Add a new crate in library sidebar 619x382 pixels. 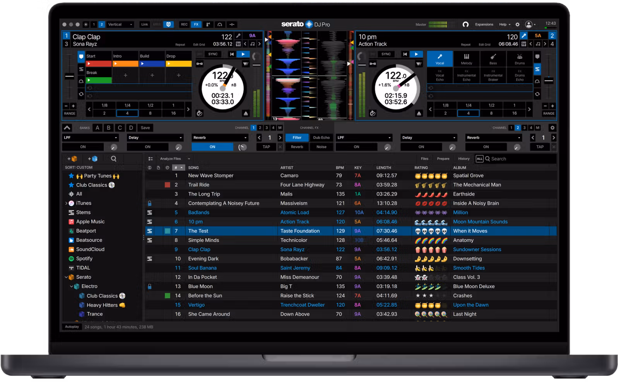(x=72, y=159)
